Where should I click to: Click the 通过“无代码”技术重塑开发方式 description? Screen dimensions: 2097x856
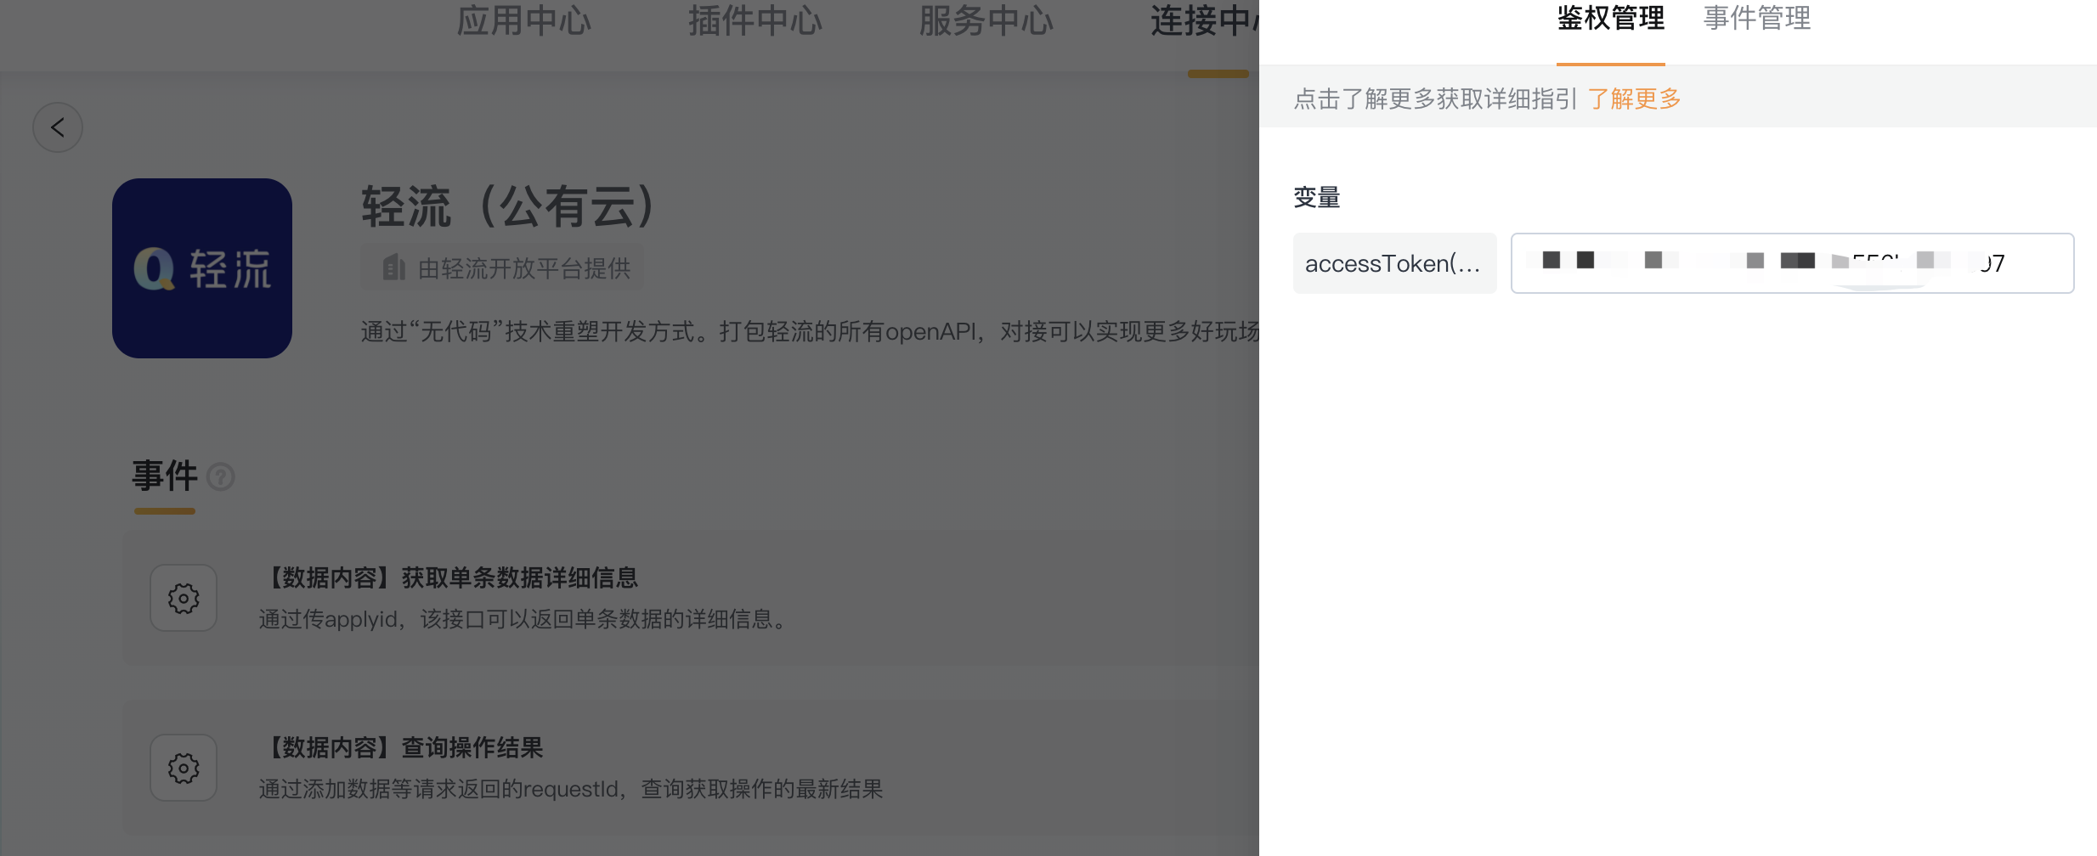pyautogui.click(x=810, y=331)
